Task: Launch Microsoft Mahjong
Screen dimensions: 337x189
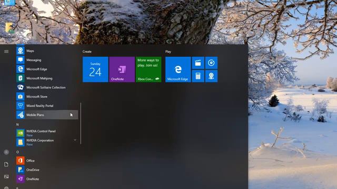Action: coord(47,78)
